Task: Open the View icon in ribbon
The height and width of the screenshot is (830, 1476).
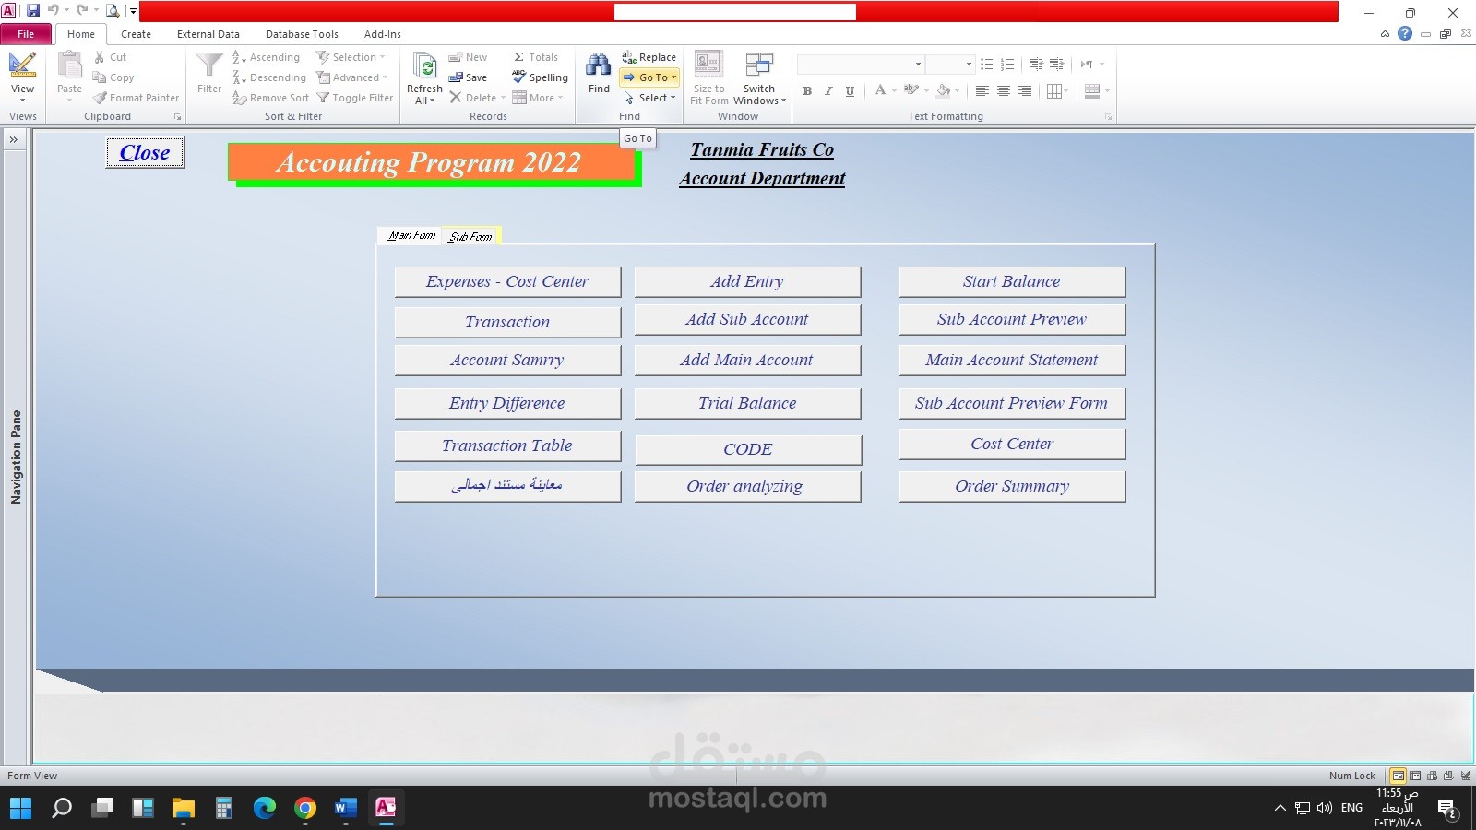Action: 22,65
